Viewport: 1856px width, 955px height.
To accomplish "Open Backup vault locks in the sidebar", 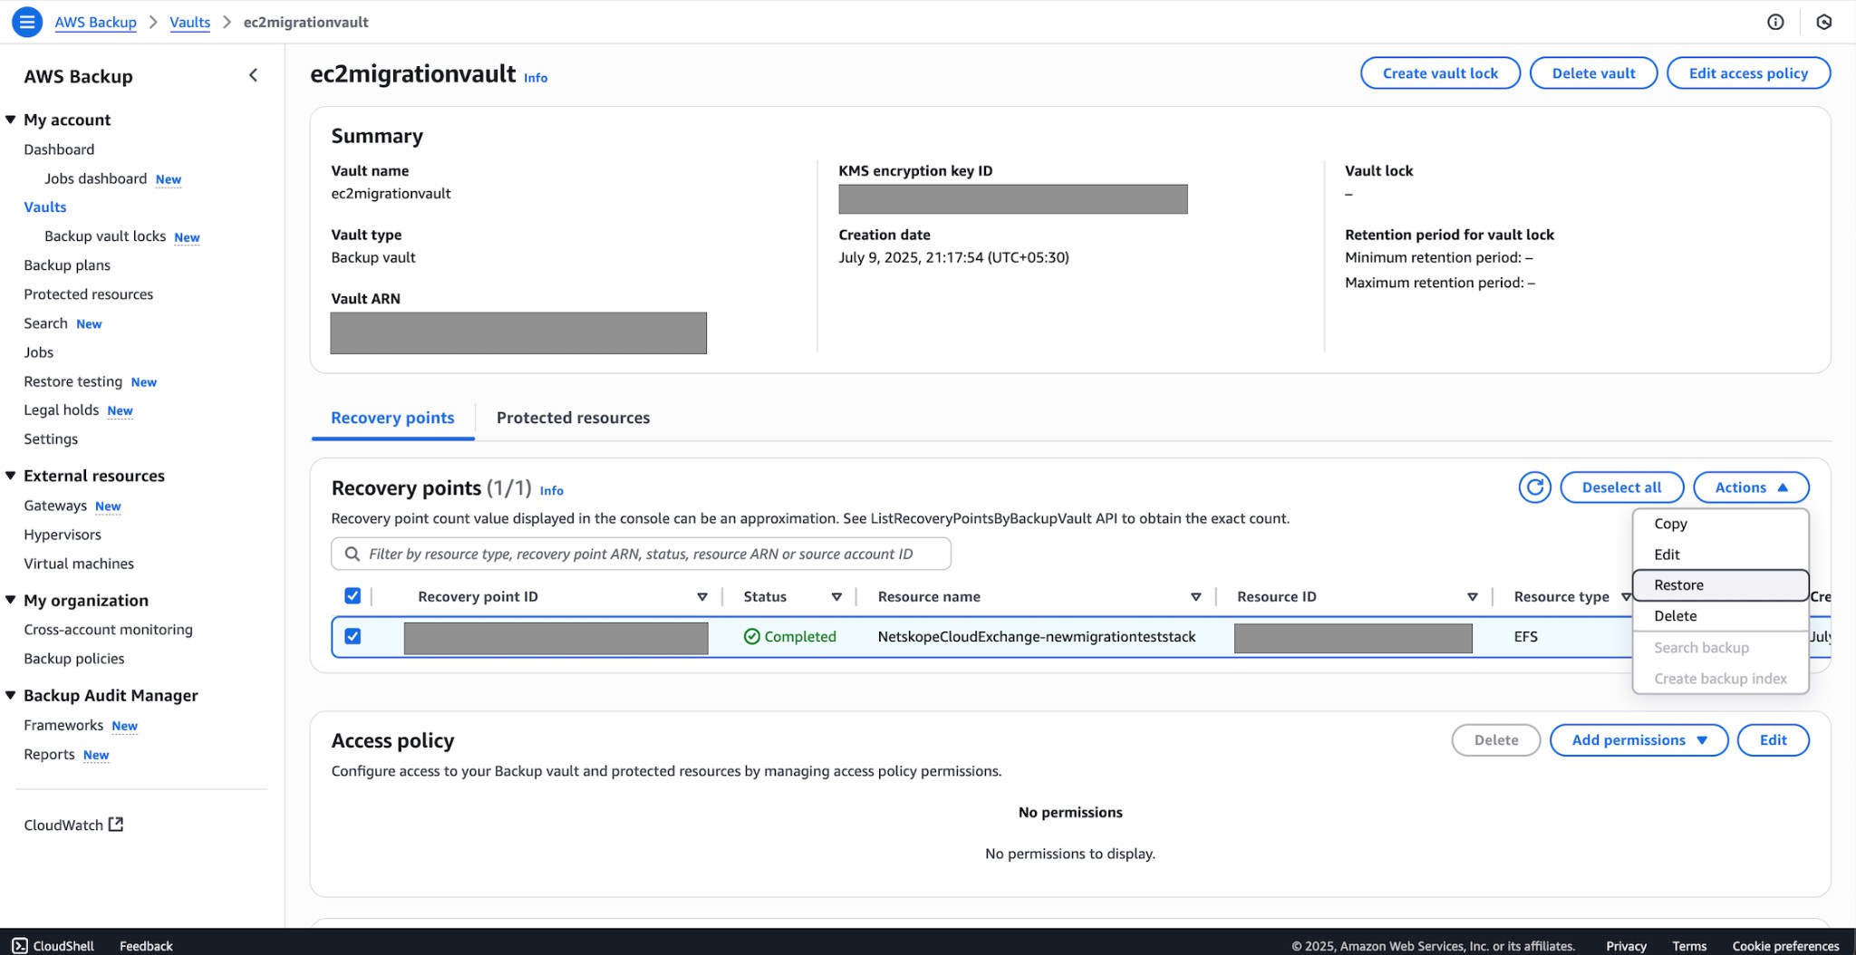I will 105,236.
